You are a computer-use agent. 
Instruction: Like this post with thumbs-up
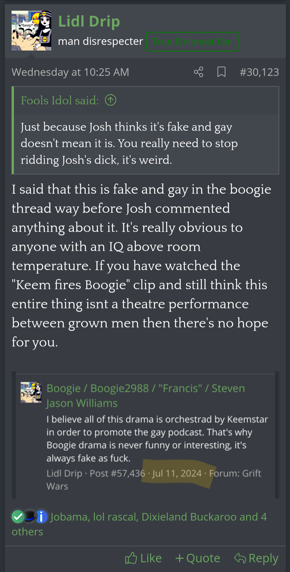coord(143,558)
